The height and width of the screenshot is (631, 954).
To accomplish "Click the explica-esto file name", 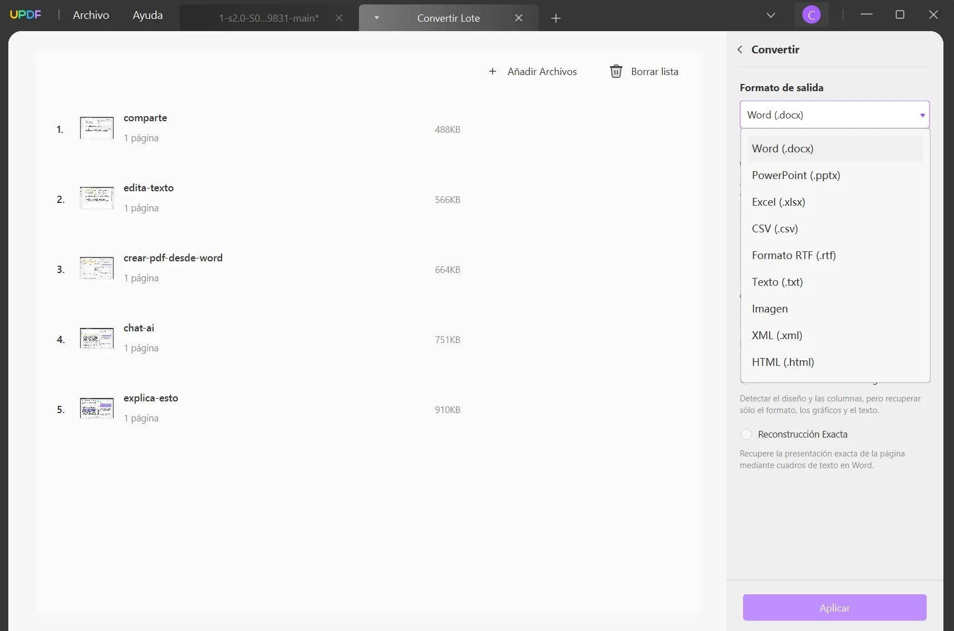I will tap(151, 398).
